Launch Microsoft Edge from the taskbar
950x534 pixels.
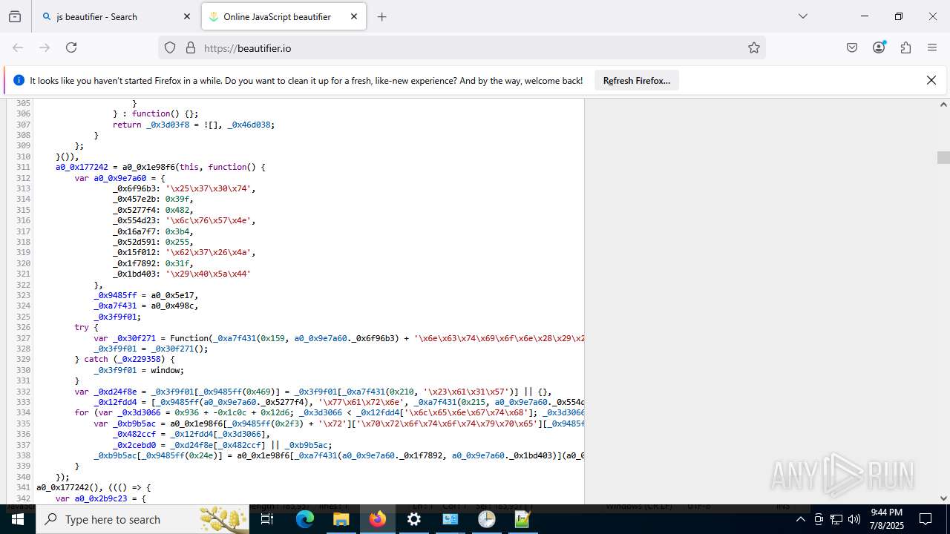pos(305,519)
